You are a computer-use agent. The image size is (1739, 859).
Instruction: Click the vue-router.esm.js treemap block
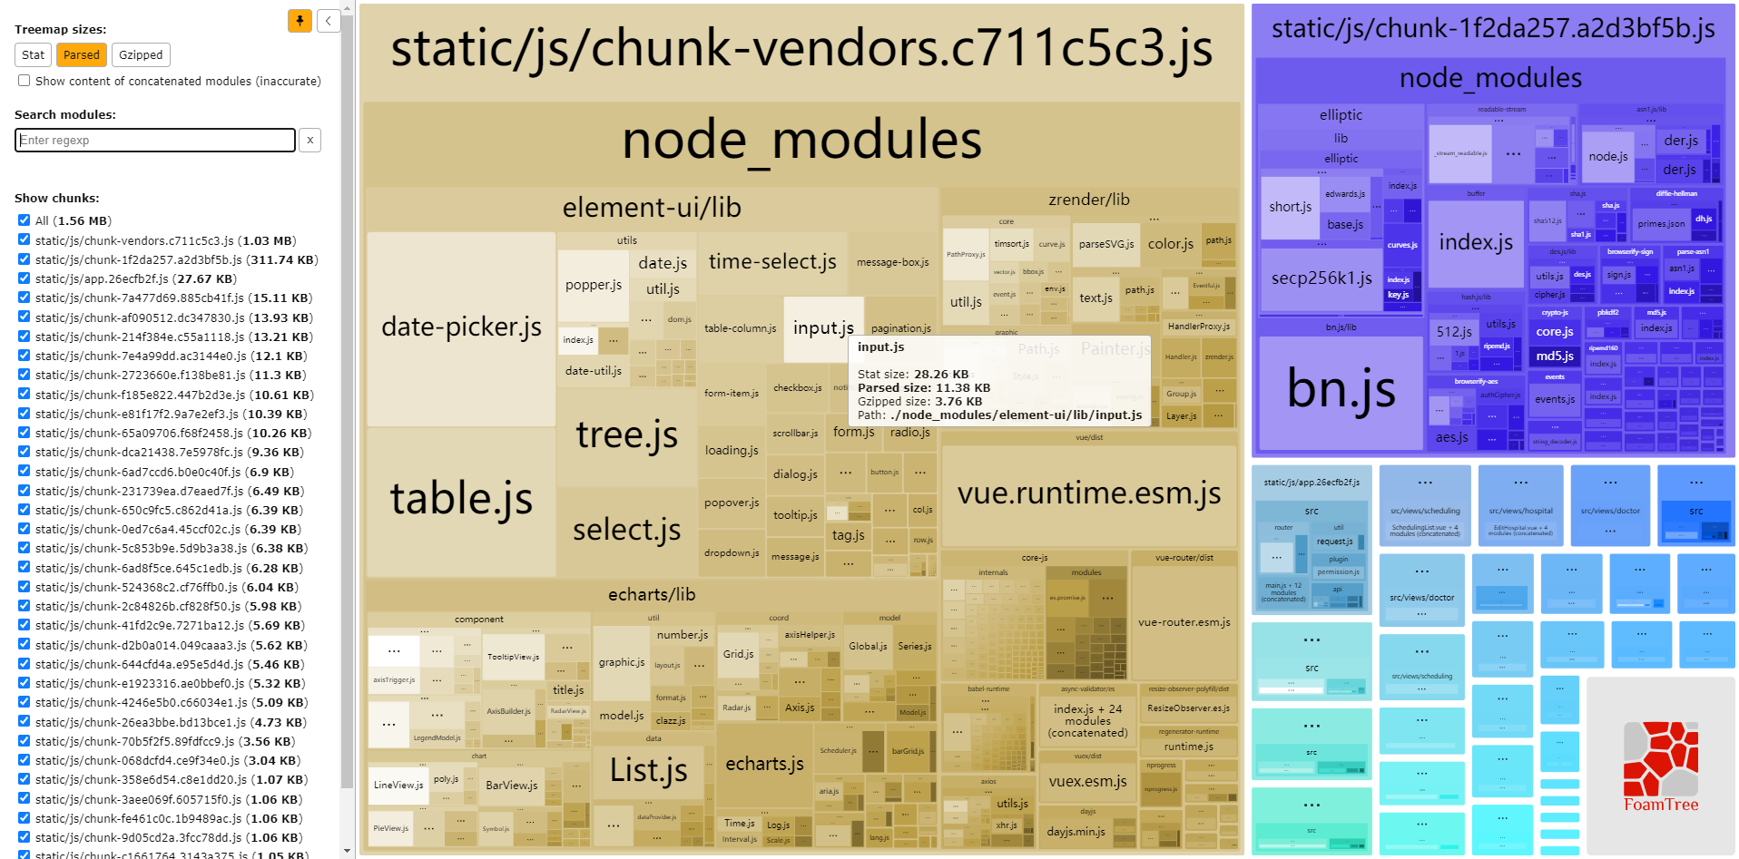pyautogui.click(x=1184, y=623)
